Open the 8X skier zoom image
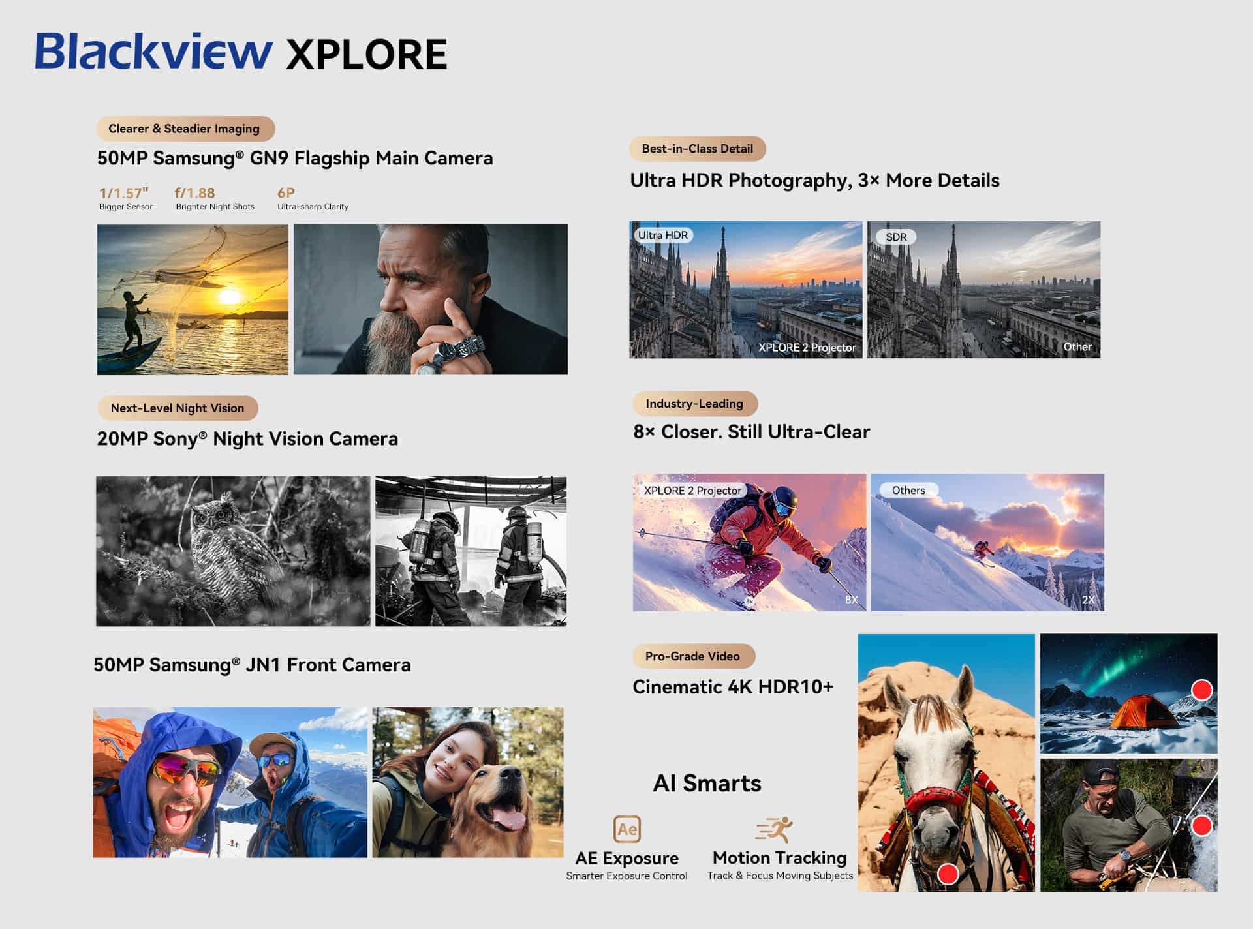Screen dimensions: 1253x929 [749, 542]
